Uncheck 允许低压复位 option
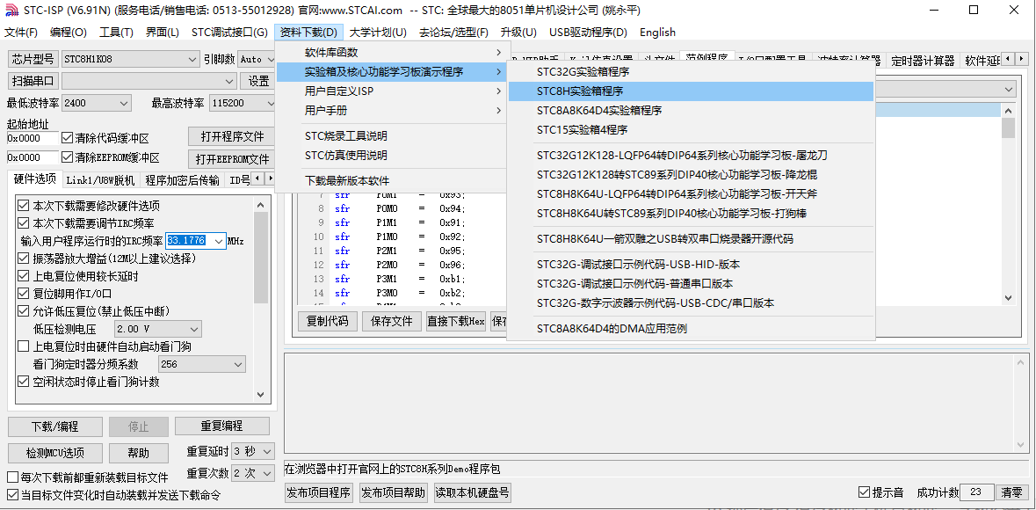Viewport: 1036px width, 510px height. click(x=23, y=311)
